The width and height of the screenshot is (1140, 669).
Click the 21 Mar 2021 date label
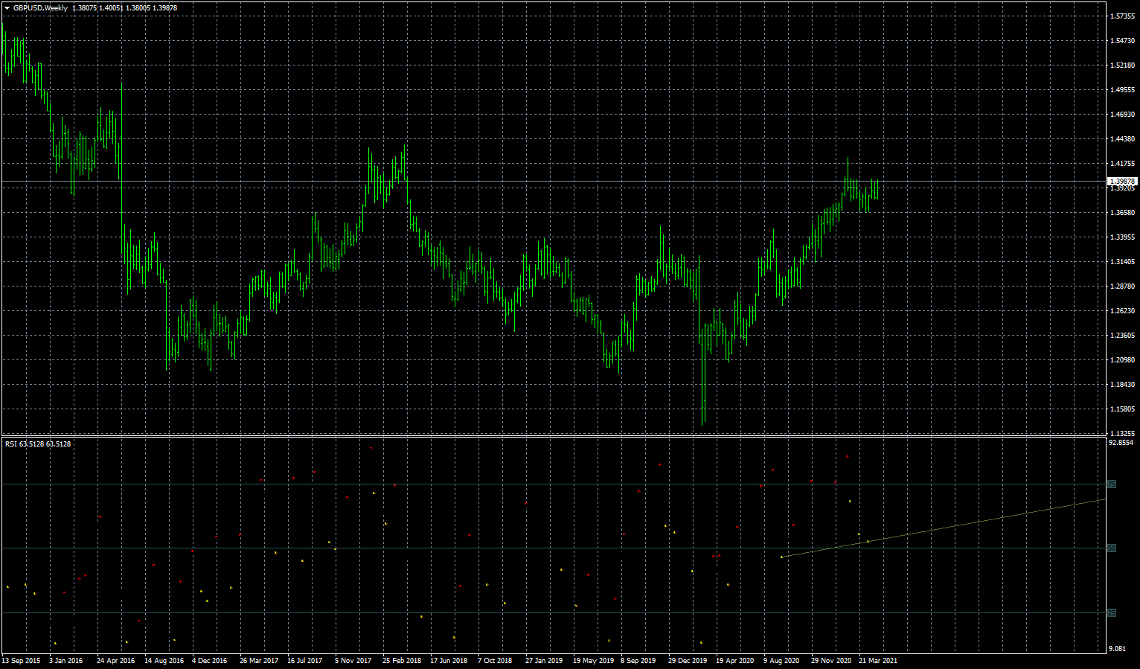tap(878, 660)
